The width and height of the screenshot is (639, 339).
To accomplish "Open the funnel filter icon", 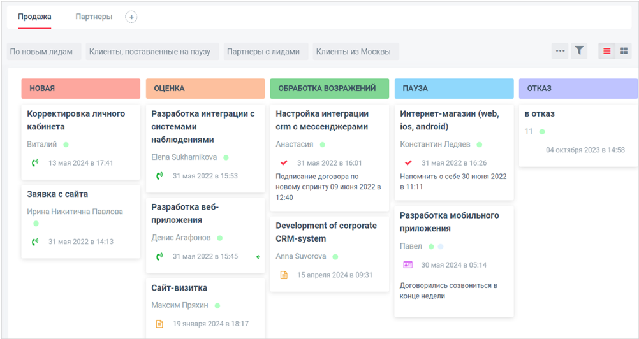I will [578, 51].
